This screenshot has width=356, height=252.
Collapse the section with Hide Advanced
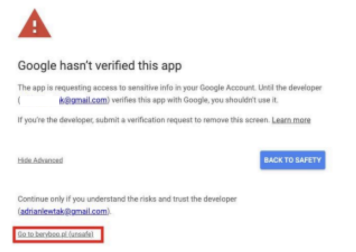coord(40,160)
